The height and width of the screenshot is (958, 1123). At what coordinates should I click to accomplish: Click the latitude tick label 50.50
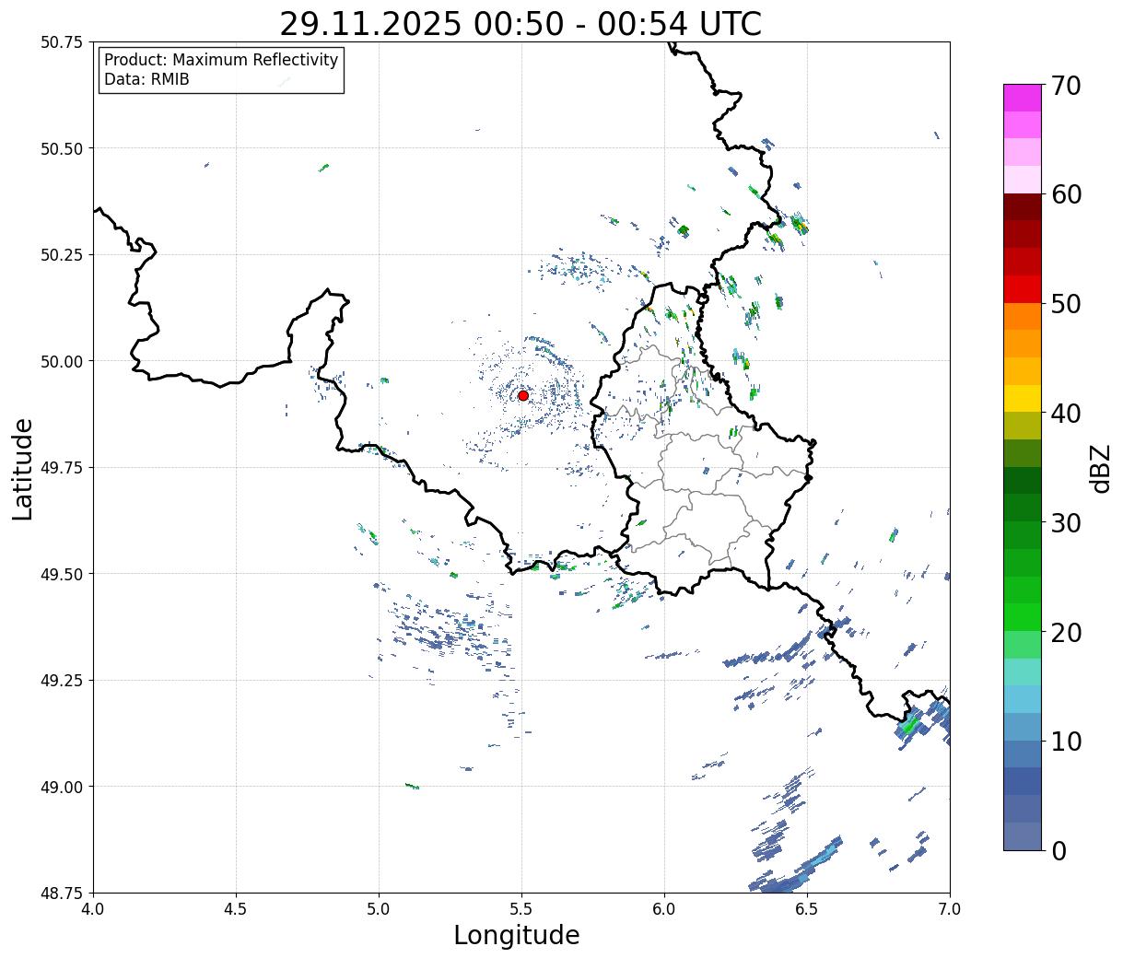(x=62, y=148)
